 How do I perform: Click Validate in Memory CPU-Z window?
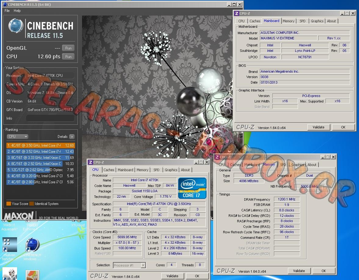pos(299,271)
